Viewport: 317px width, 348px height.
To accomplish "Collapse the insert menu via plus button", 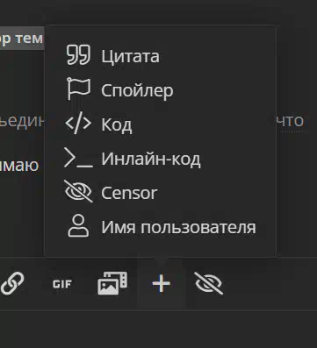I will [x=162, y=283].
